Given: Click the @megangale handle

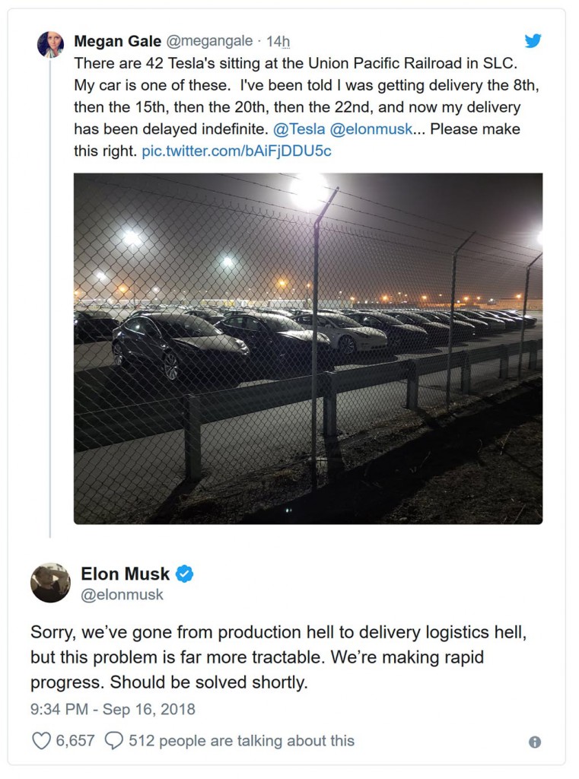Looking at the screenshot, I should pos(209,41).
